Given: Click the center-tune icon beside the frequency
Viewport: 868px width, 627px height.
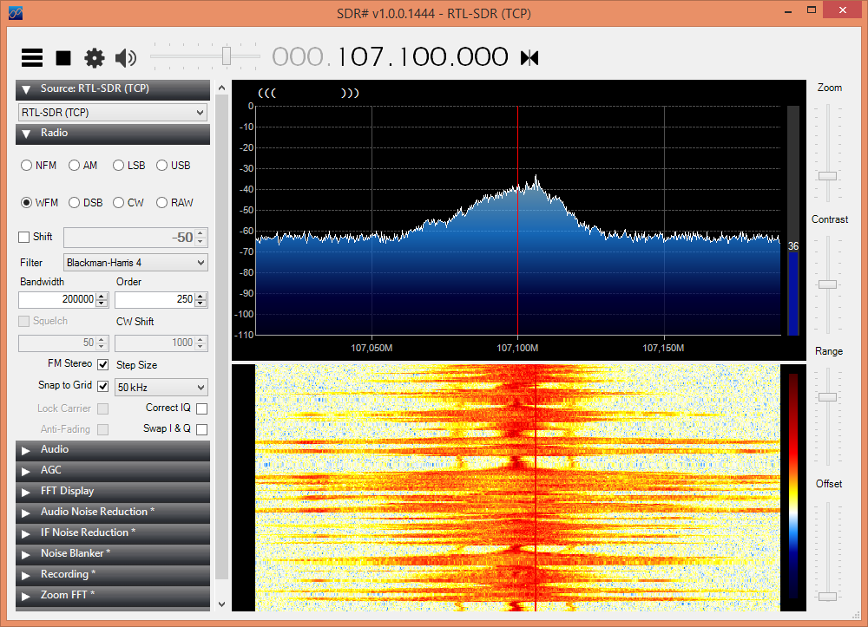Looking at the screenshot, I should tap(529, 57).
